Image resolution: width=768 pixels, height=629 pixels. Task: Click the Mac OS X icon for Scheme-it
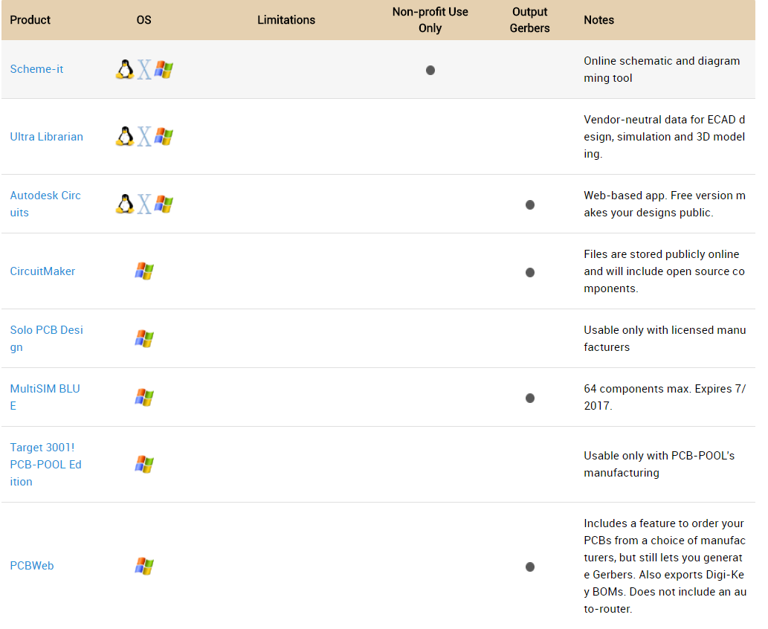[144, 70]
